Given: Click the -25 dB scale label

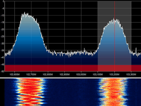Looking at the screenshot, I should click(x=2, y=36).
